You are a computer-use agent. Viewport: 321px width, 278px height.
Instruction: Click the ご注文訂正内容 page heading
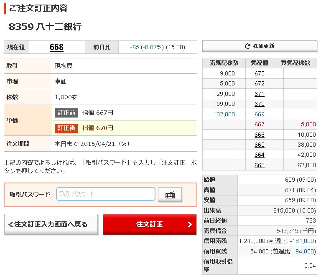click(38, 8)
